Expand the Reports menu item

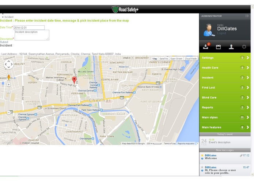click(225, 107)
